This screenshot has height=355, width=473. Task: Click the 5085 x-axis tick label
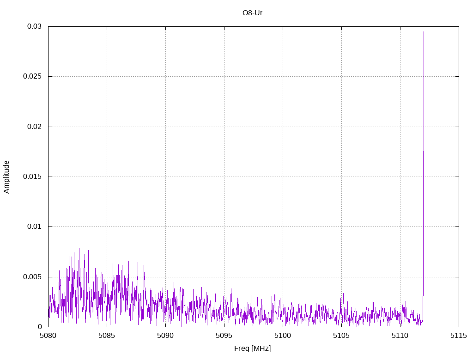pyautogui.click(x=107, y=336)
